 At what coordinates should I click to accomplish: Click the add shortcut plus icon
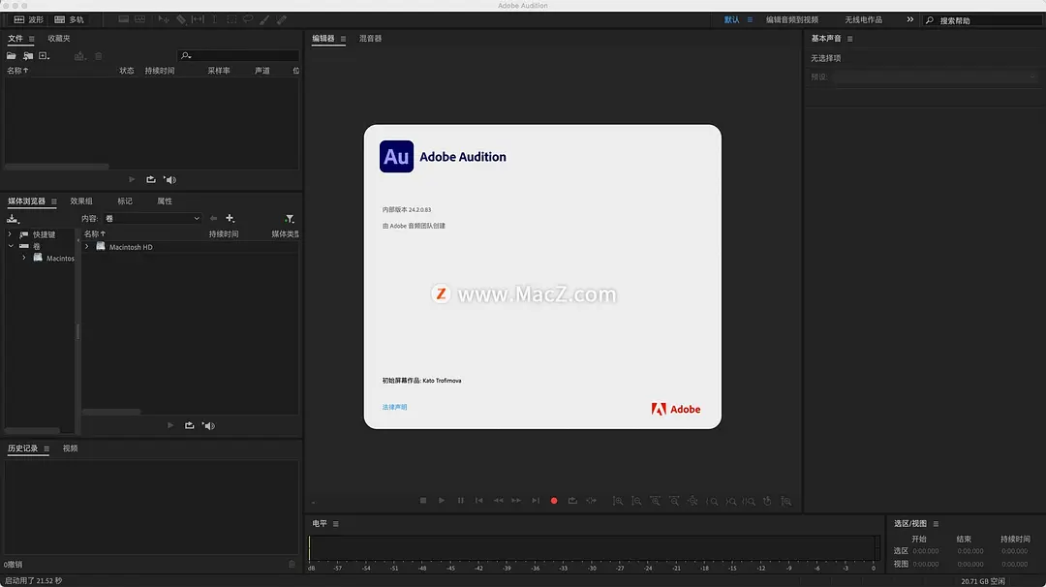pyautogui.click(x=231, y=218)
